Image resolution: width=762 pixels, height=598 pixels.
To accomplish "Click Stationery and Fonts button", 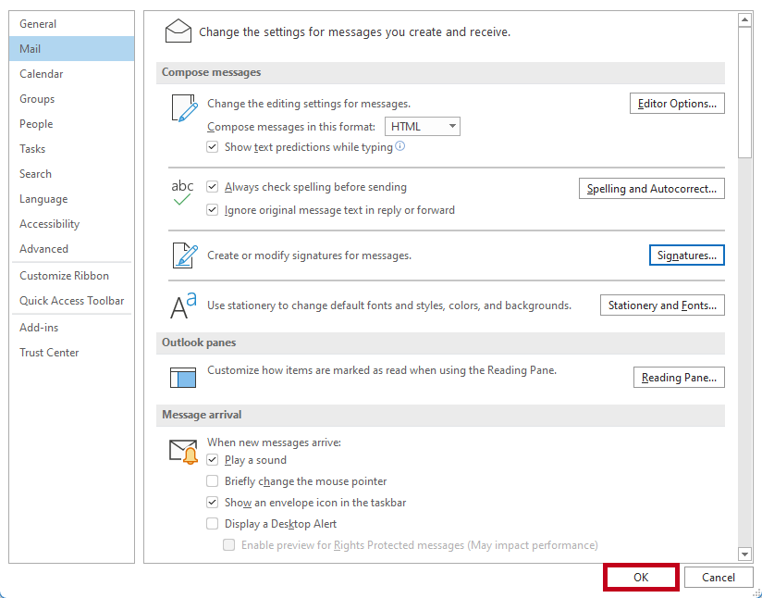I will click(662, 305).
